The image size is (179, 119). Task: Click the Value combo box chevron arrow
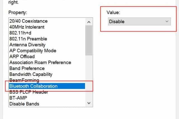167,21
